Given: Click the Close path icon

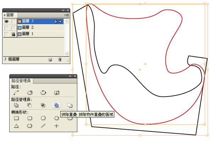Looking at the screenshot, I should tap(43, 93).
